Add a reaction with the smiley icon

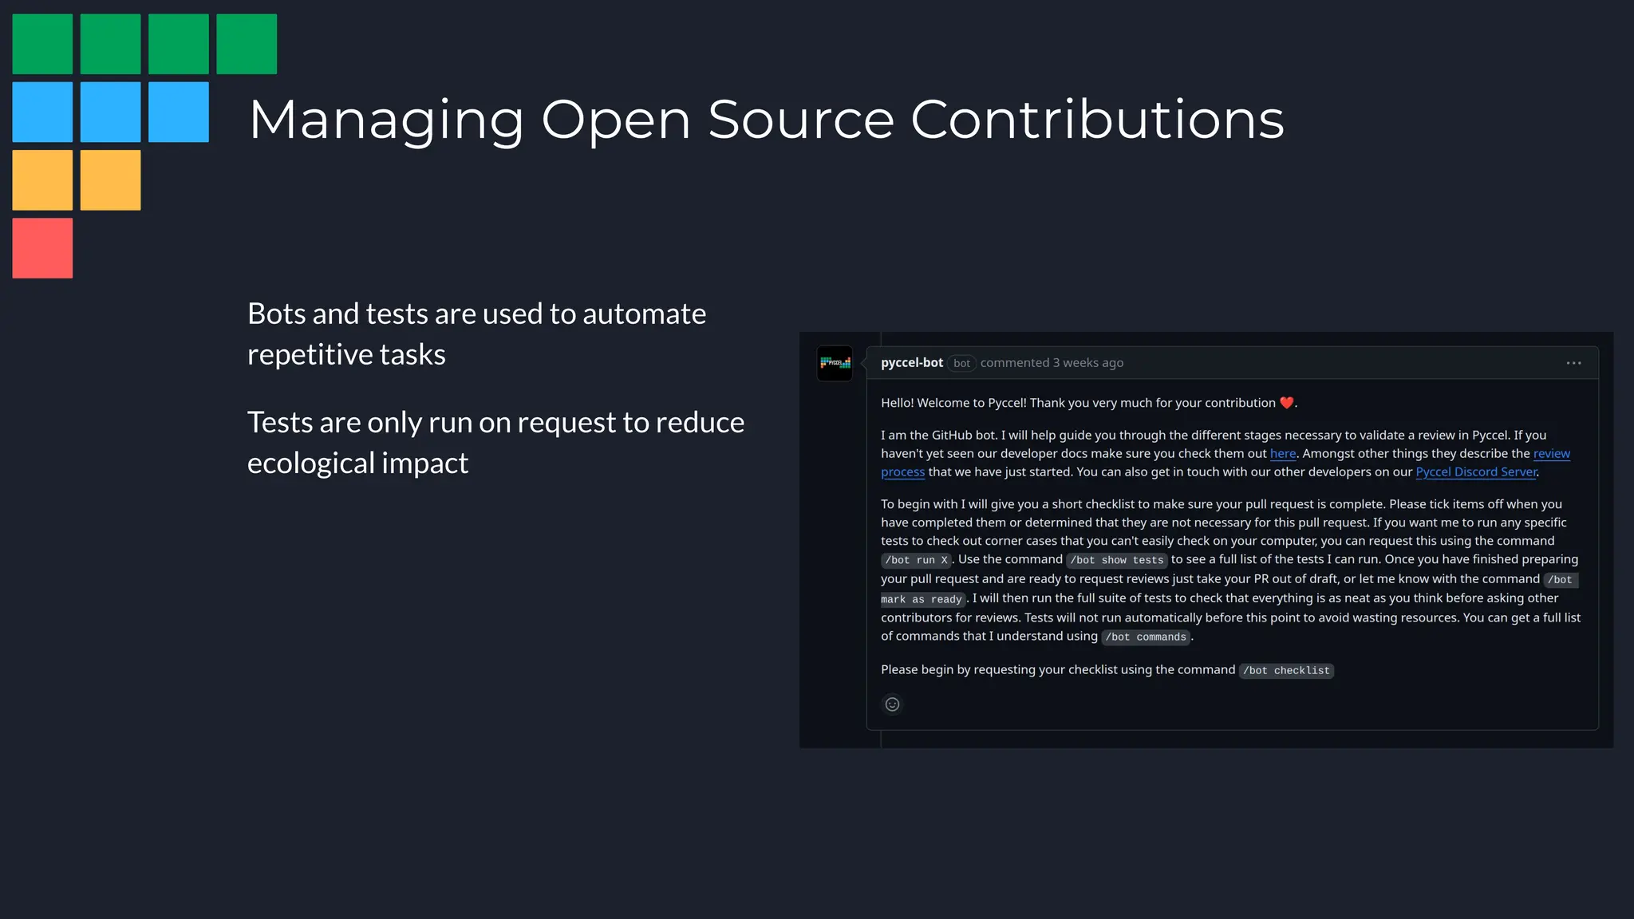(x=892, y=704)
